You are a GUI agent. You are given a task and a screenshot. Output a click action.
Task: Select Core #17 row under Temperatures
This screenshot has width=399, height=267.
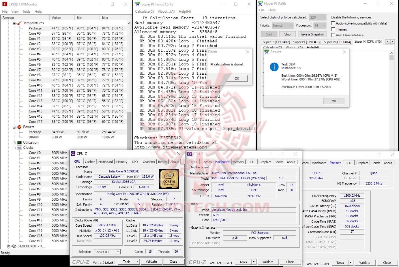(63, 122)
